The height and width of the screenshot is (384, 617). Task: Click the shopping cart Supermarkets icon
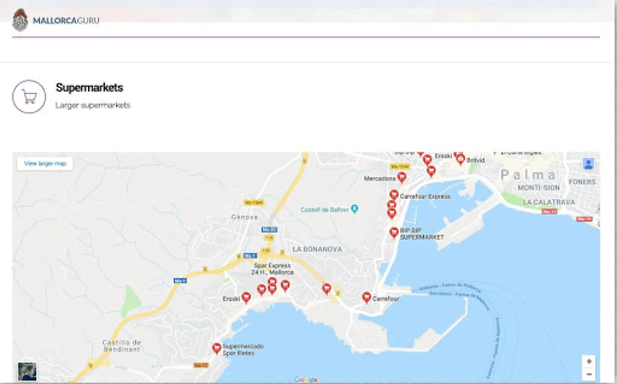29,97
